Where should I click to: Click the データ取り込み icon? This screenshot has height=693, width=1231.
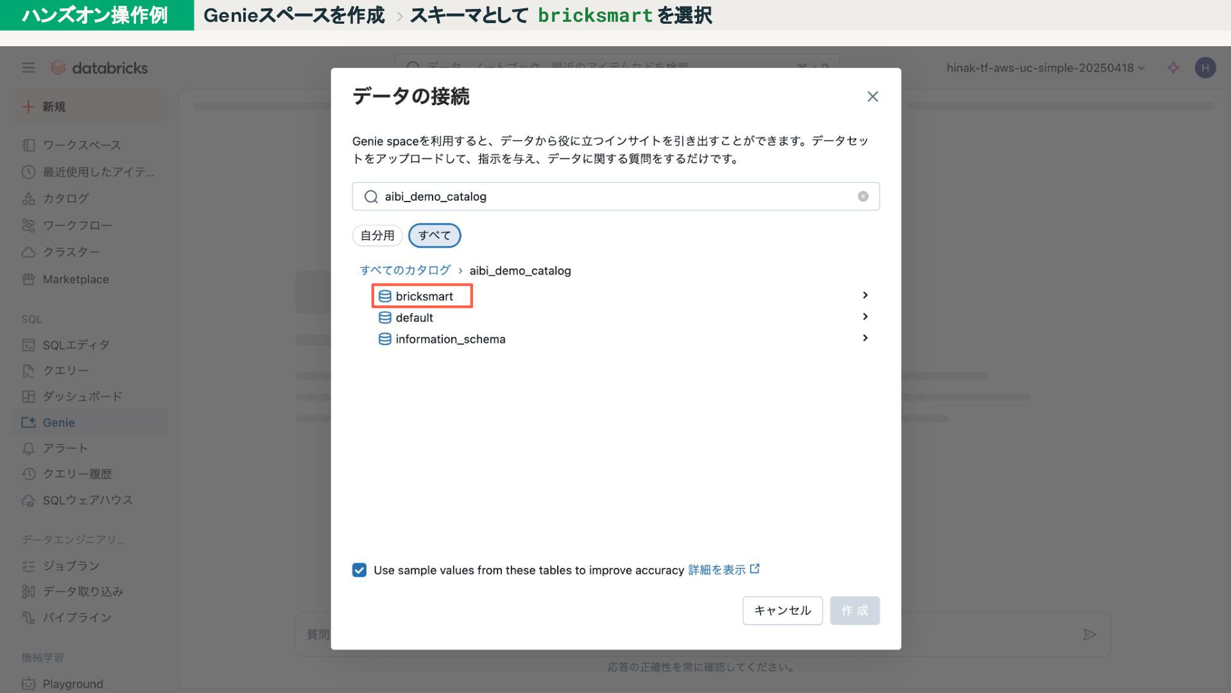(x=28, y=592)
